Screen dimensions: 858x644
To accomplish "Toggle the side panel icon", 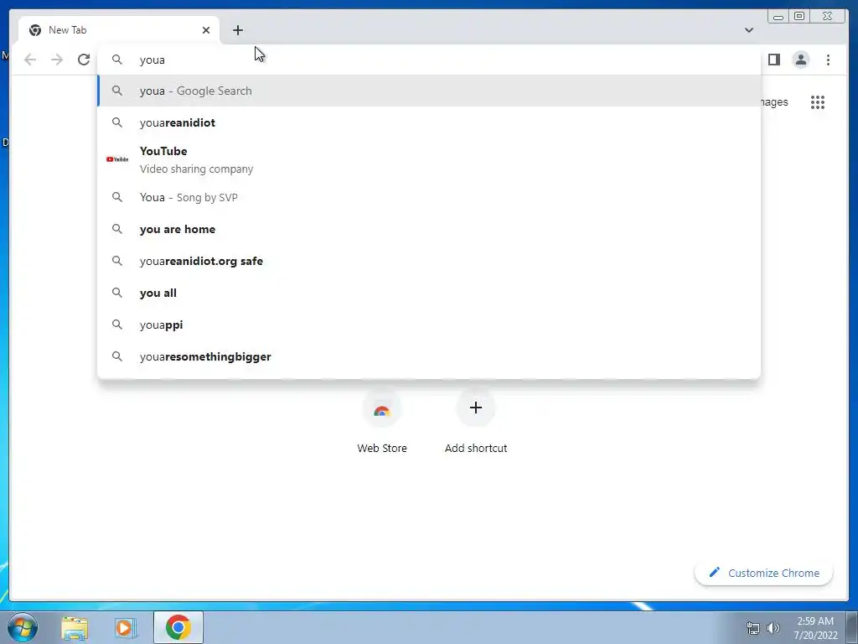I will [x=773, y=60].
